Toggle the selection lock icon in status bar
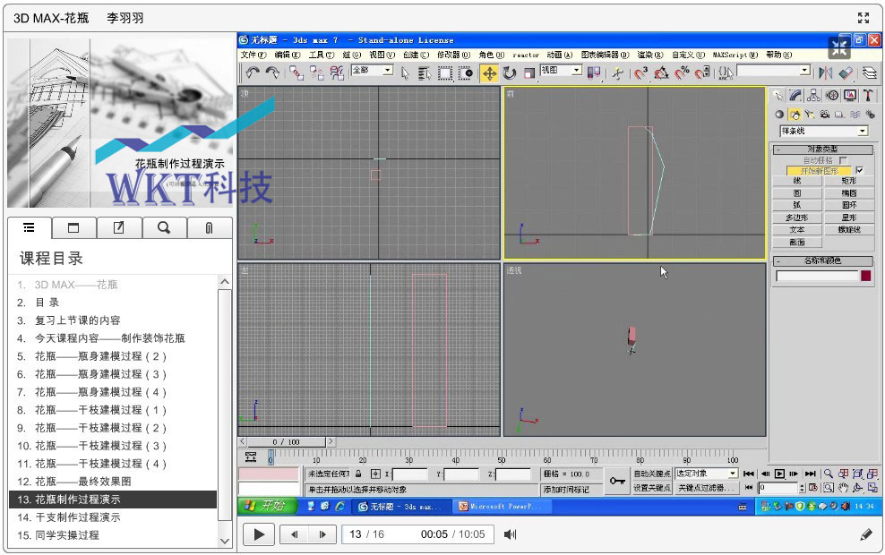 pos(358,474)
